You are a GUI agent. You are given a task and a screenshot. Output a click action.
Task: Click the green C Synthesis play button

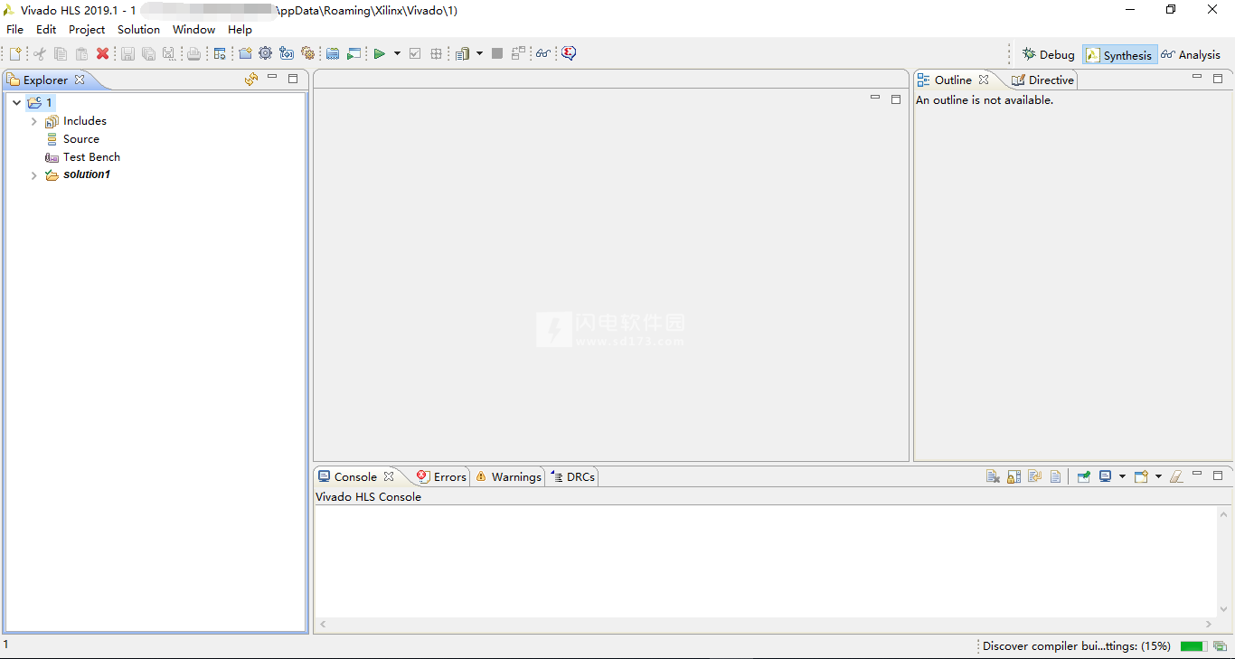[x=379, y=53]
